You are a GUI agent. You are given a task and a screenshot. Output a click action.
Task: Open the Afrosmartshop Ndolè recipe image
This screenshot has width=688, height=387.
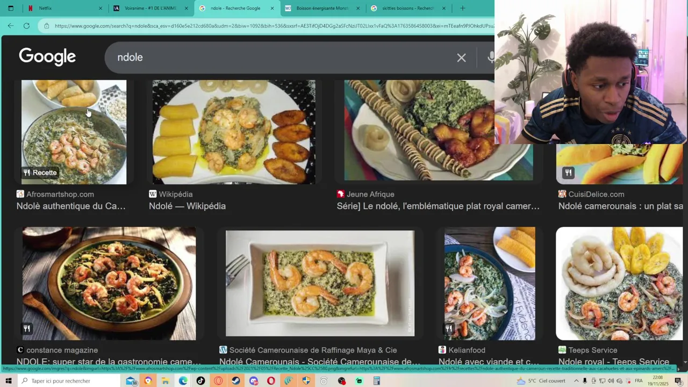coord(74,132)
